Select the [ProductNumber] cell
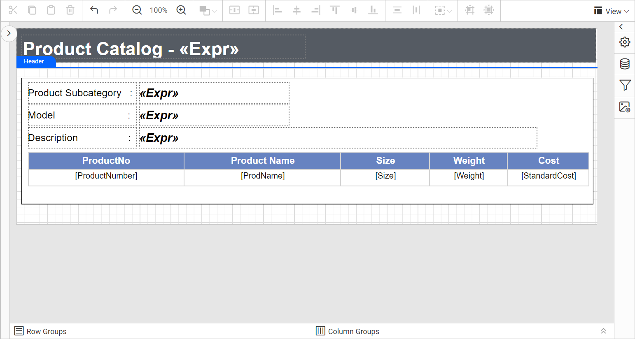The image size is (635, 339). pos(106,178)
